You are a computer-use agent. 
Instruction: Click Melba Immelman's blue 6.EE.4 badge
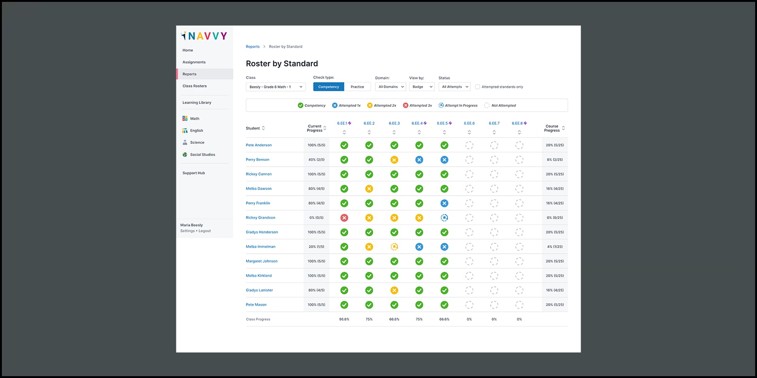pyautogui.click(x=419, y=247)
